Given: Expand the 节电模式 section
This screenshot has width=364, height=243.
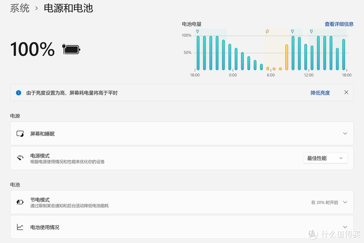Looking at the screenshot, I should 345,202.
